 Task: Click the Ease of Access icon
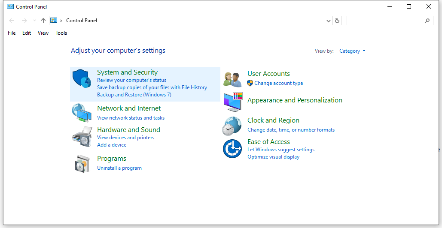(232, 149)
